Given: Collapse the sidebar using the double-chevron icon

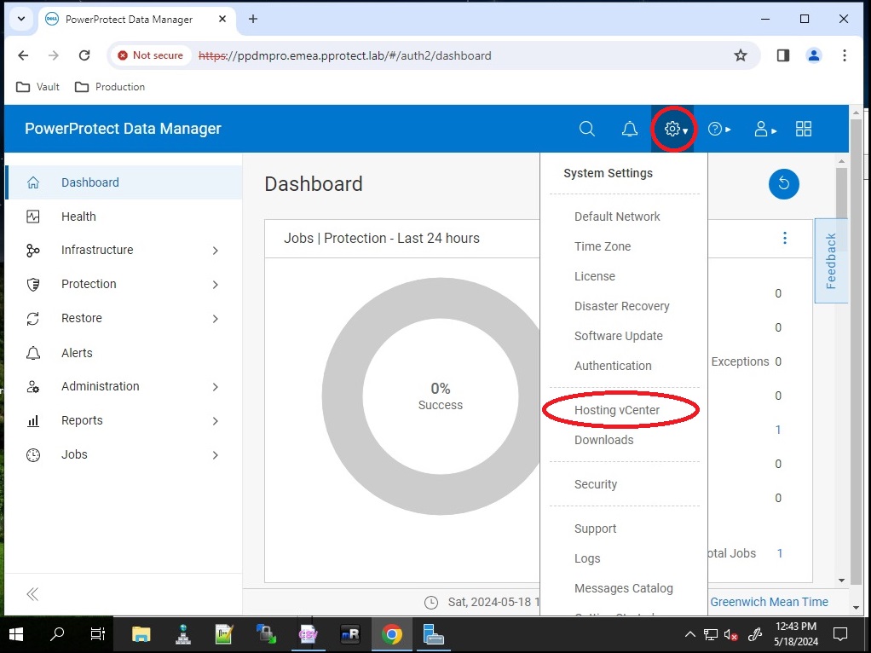Looking at the screenshot, I should click(32, 594).
